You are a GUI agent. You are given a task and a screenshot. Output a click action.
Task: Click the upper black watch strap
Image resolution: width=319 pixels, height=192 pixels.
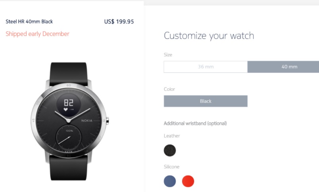coord(69,74)
